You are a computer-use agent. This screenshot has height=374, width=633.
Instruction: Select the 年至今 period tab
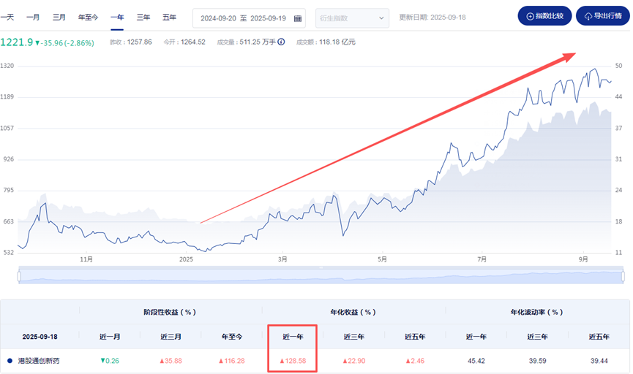[x=88, y=18]
